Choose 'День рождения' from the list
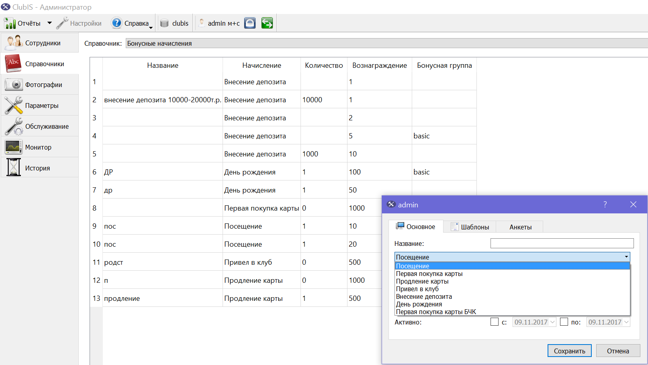The image size is (648, 365). (419, 304)
